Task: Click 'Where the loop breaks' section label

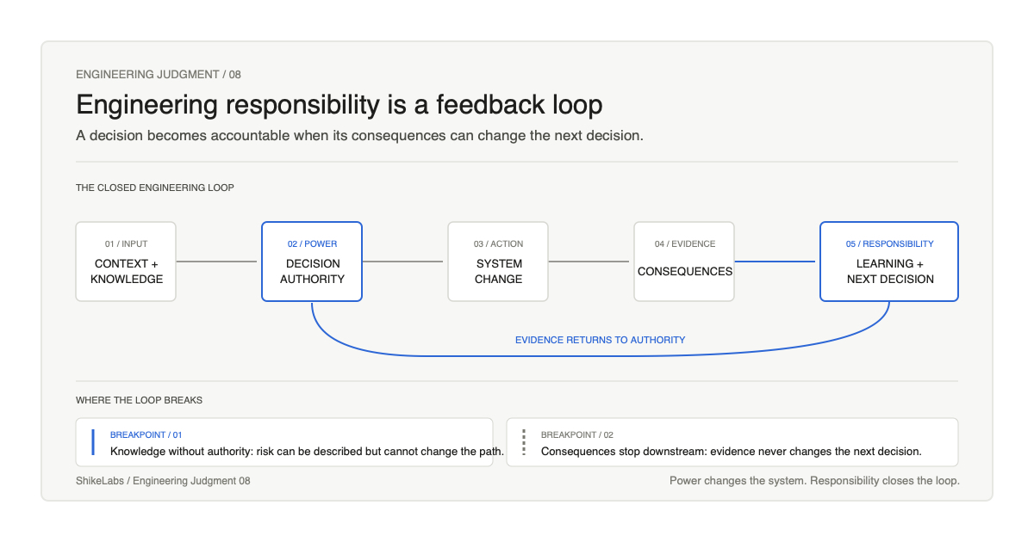Action: tap(140, 400)
